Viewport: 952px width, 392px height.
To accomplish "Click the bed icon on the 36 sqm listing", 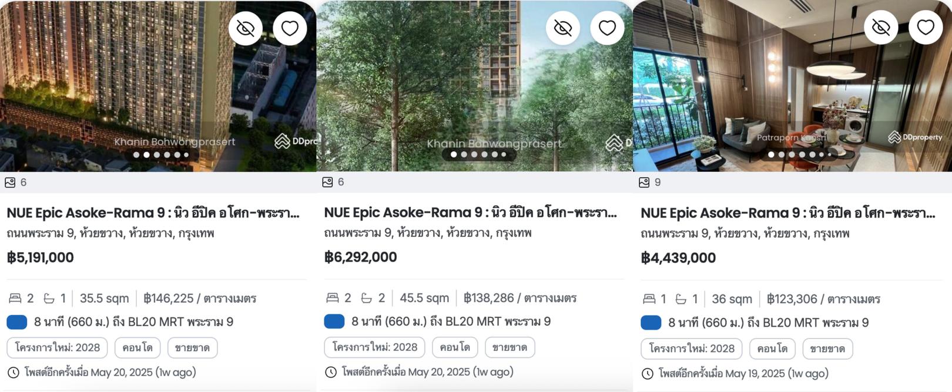I will point(649,299).
